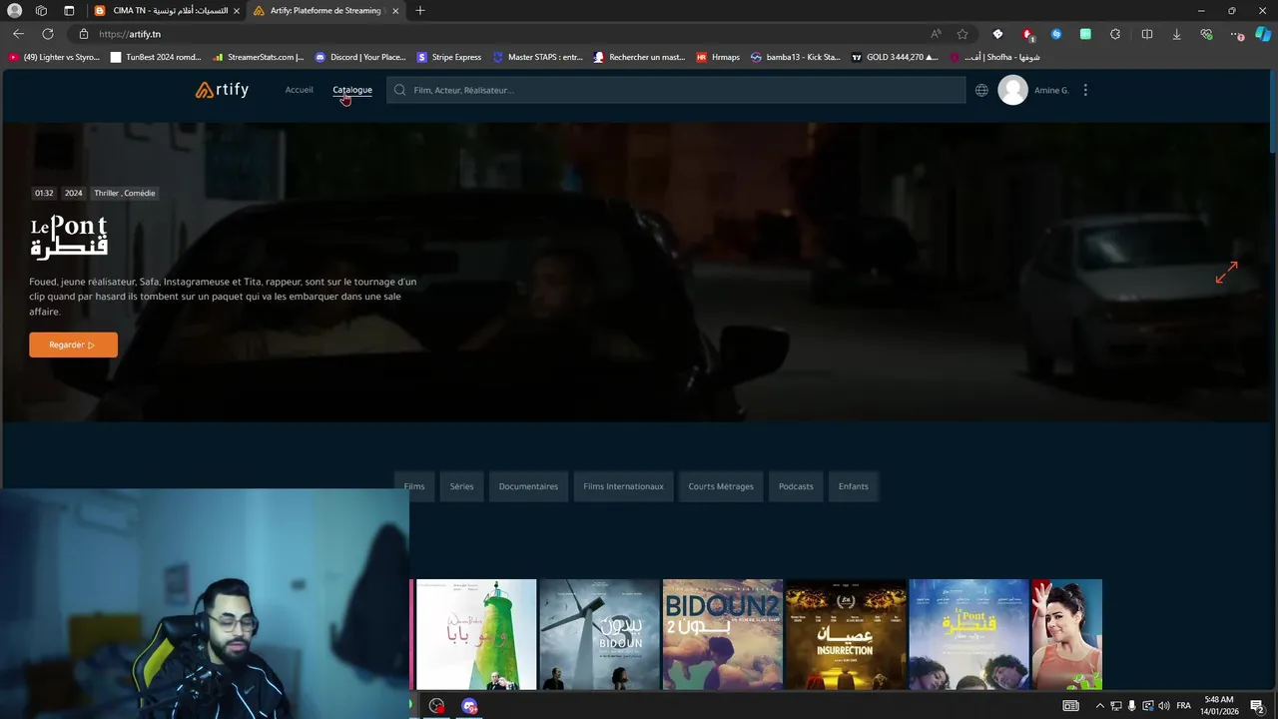Click the site info lock icon
The width and height of the screenshot is (1278, 719).
[x=84, y=34]
